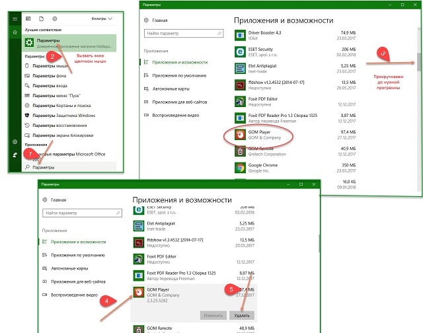The width and height of the screenshot is (423, 333).
Task: Select documents filter icon in search panel
Action: coord(41,18)
